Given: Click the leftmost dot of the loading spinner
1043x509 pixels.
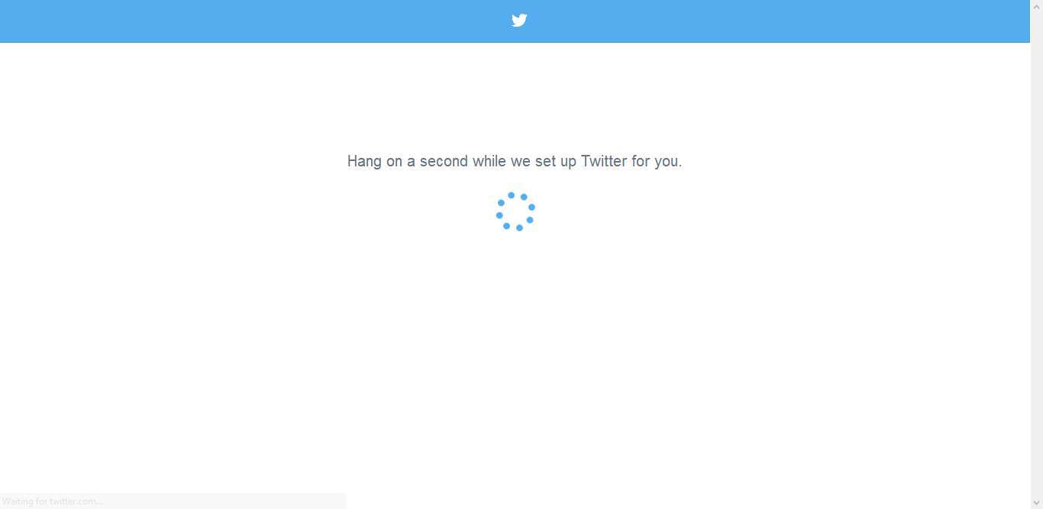Looking at the screenshot, I should click(x=499, y=215).
